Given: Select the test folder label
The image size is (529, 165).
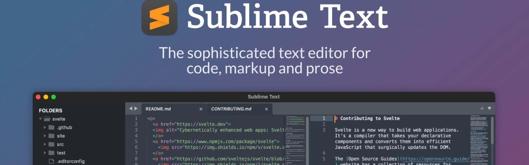Looking at the screenshot, I should 61,153.
